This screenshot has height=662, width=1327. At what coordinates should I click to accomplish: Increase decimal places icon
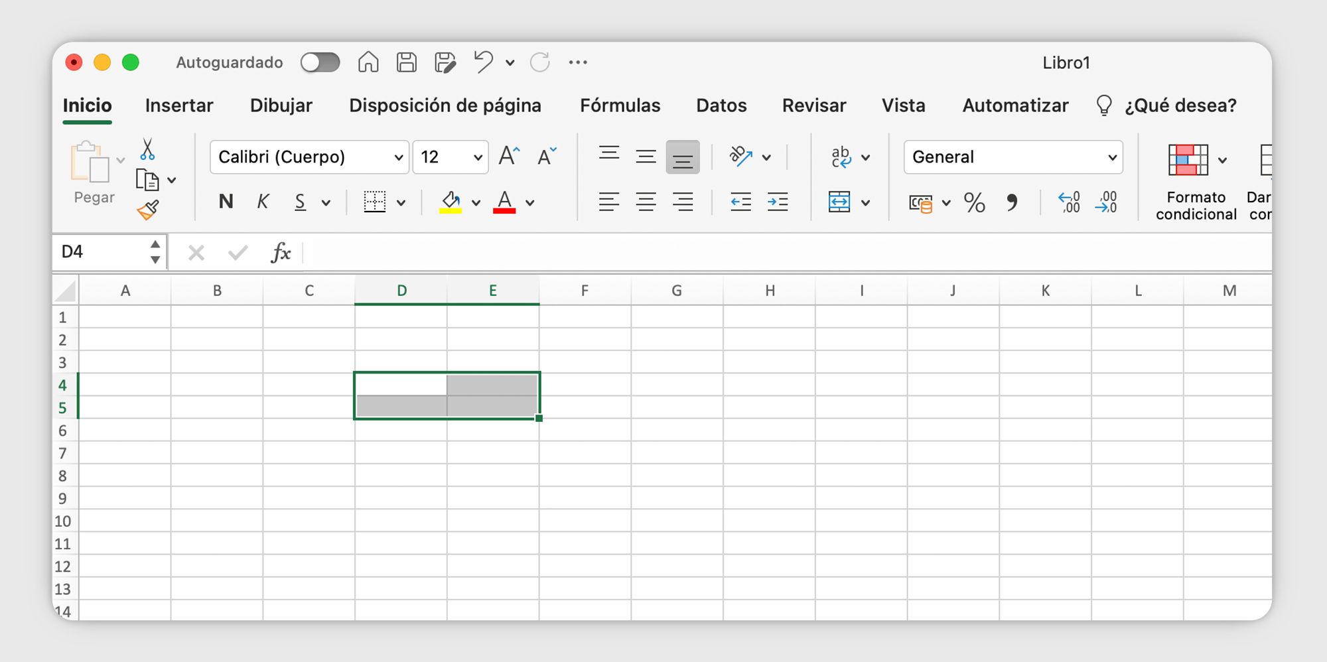(1068, 203)
